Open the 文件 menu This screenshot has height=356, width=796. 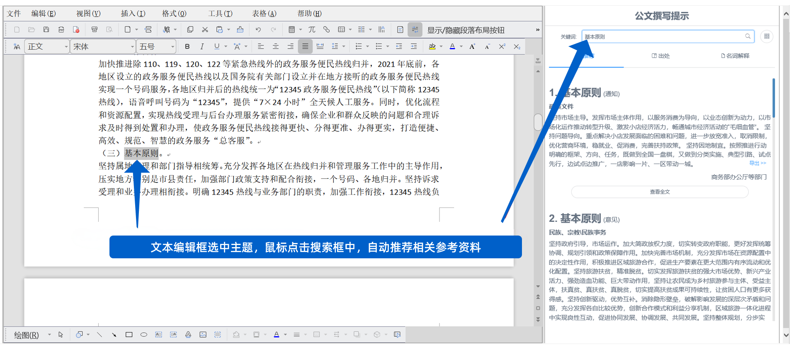[x=14, y=14]
